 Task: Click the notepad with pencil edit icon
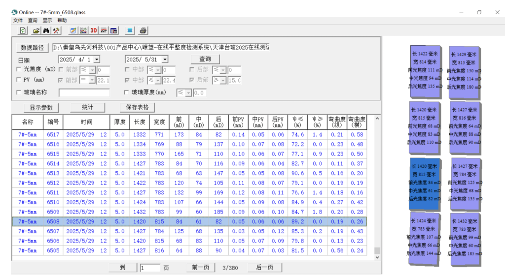[73, 31]
